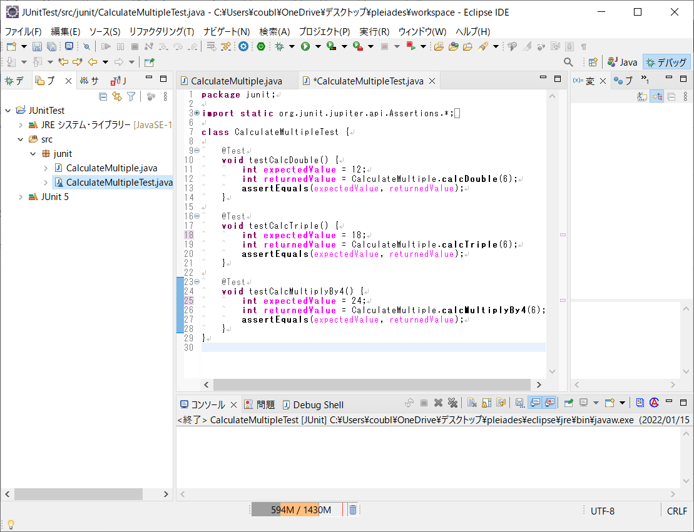The image size is (694, 532).
Task: Click the tip lightbulb icon in status bar
Action: pos(11,524)
